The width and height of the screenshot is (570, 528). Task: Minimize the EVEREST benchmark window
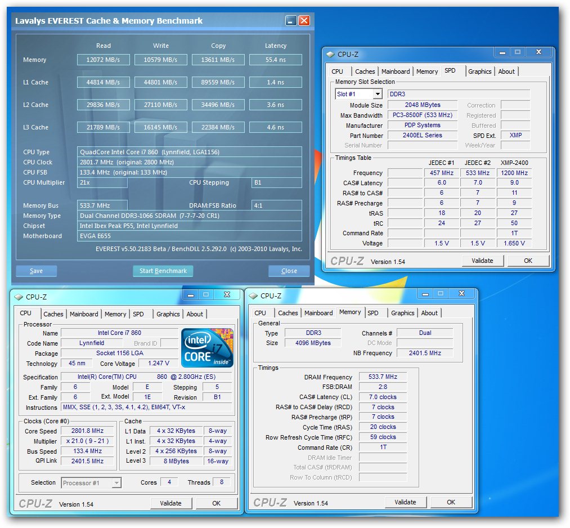tap(291, 21)
